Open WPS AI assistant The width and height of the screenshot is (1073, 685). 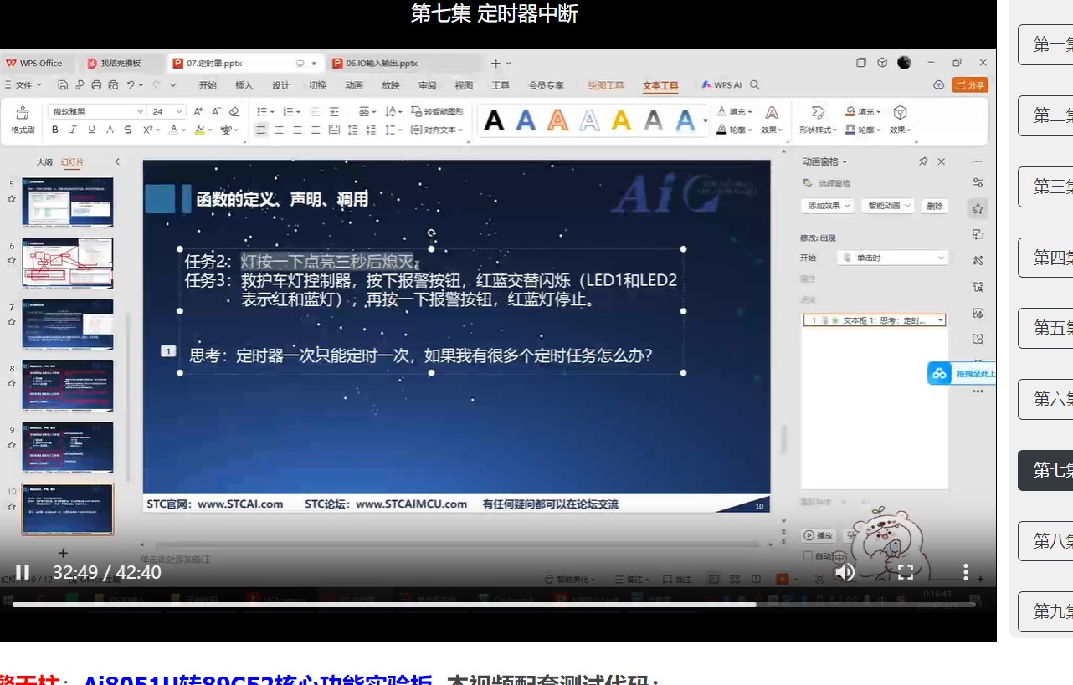722,85
